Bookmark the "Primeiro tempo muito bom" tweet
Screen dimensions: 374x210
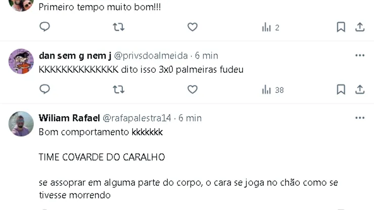(341, 27)
